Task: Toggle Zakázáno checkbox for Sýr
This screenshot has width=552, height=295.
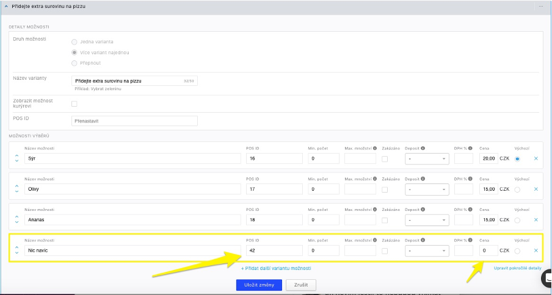Action: point(385,158)
